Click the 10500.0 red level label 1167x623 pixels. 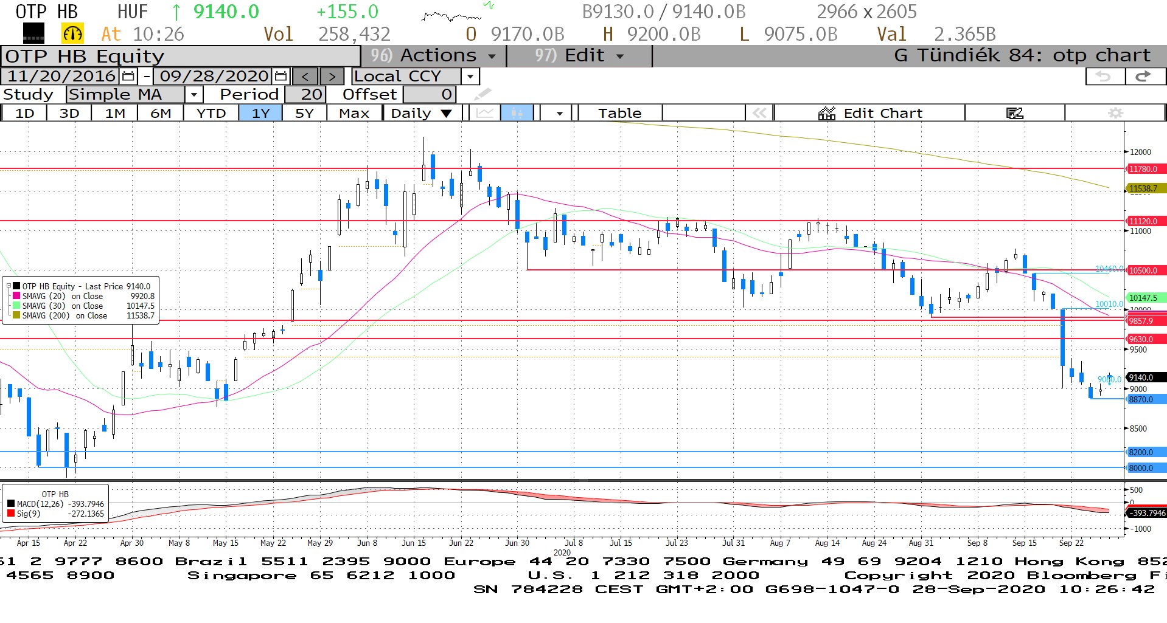(x=1146, y=270)
